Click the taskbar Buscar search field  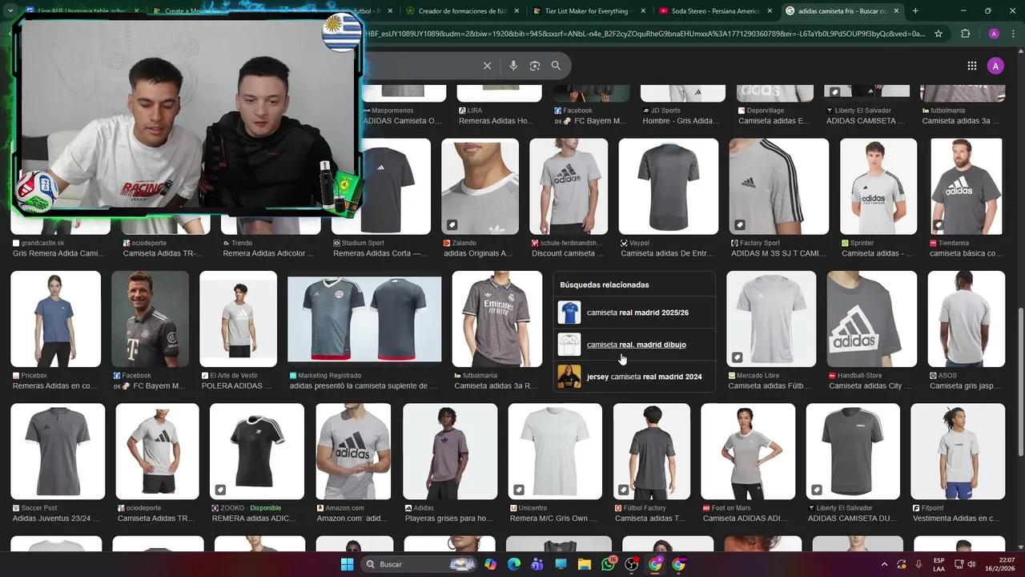418,564
